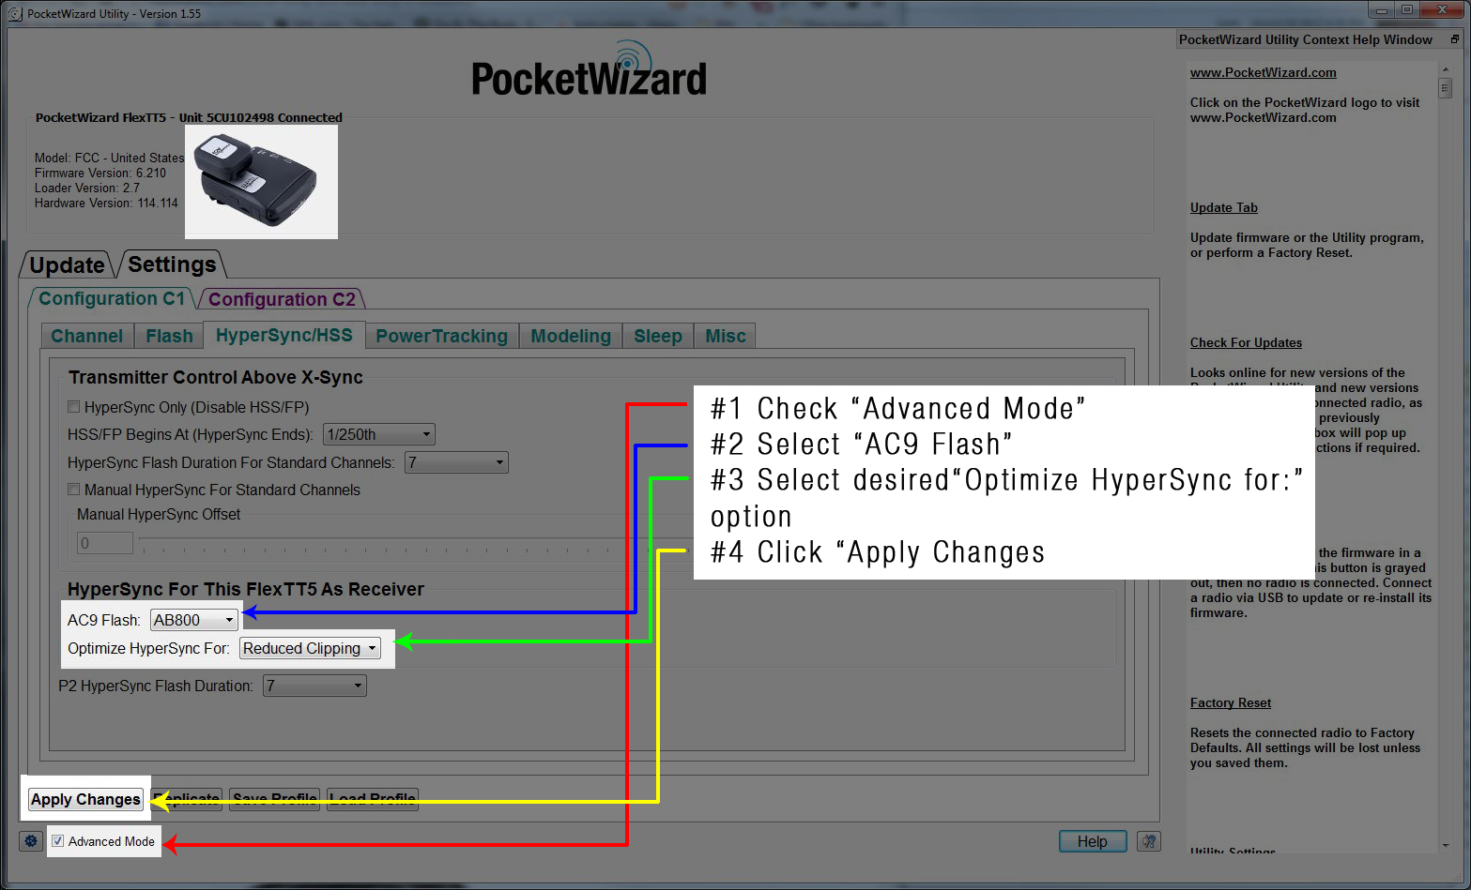1471x890 pixels.
Task: Open the HSS/FP Begins At dropdown
Action: pos(379,434)
